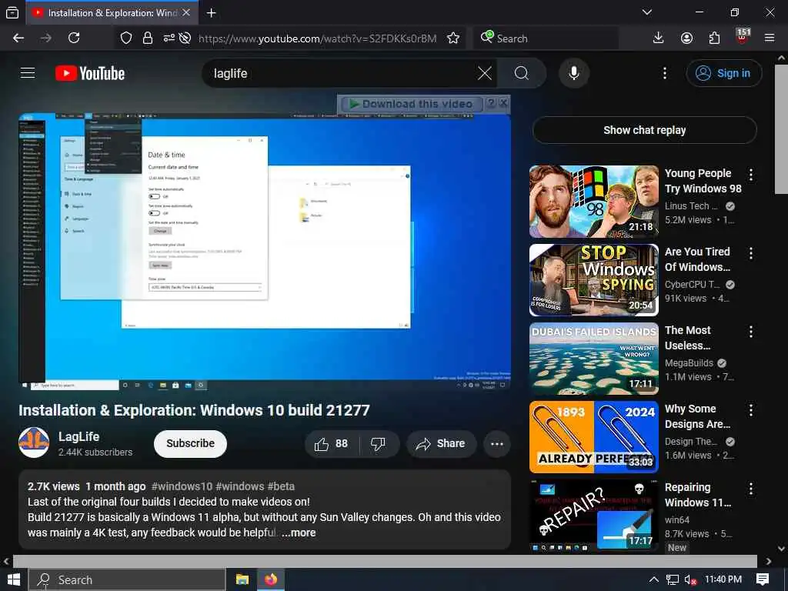Open options for Why Some Designs Are
The width and height of the screenshot is (788, 591).
pos(751,410)
